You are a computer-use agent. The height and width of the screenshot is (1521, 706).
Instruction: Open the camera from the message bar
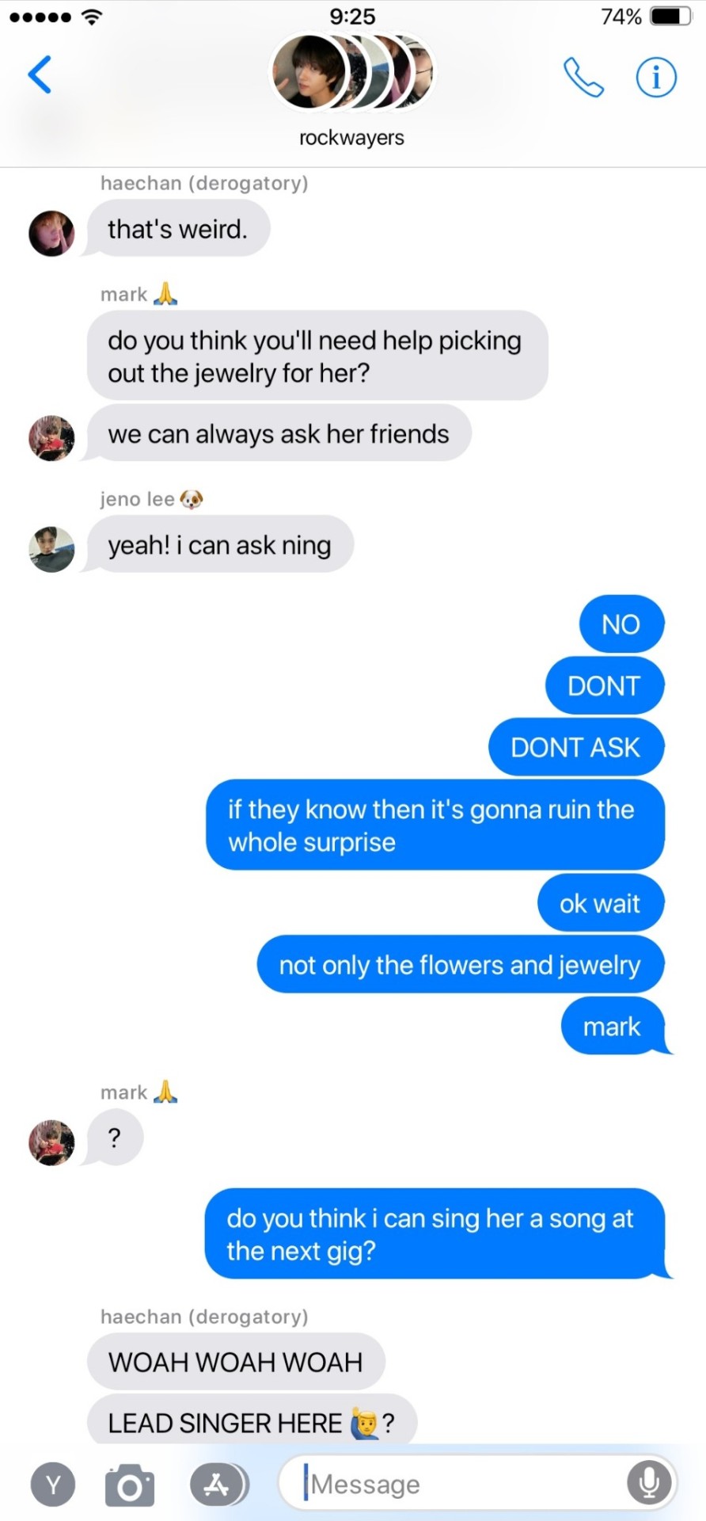click(x=130, y=1485)
